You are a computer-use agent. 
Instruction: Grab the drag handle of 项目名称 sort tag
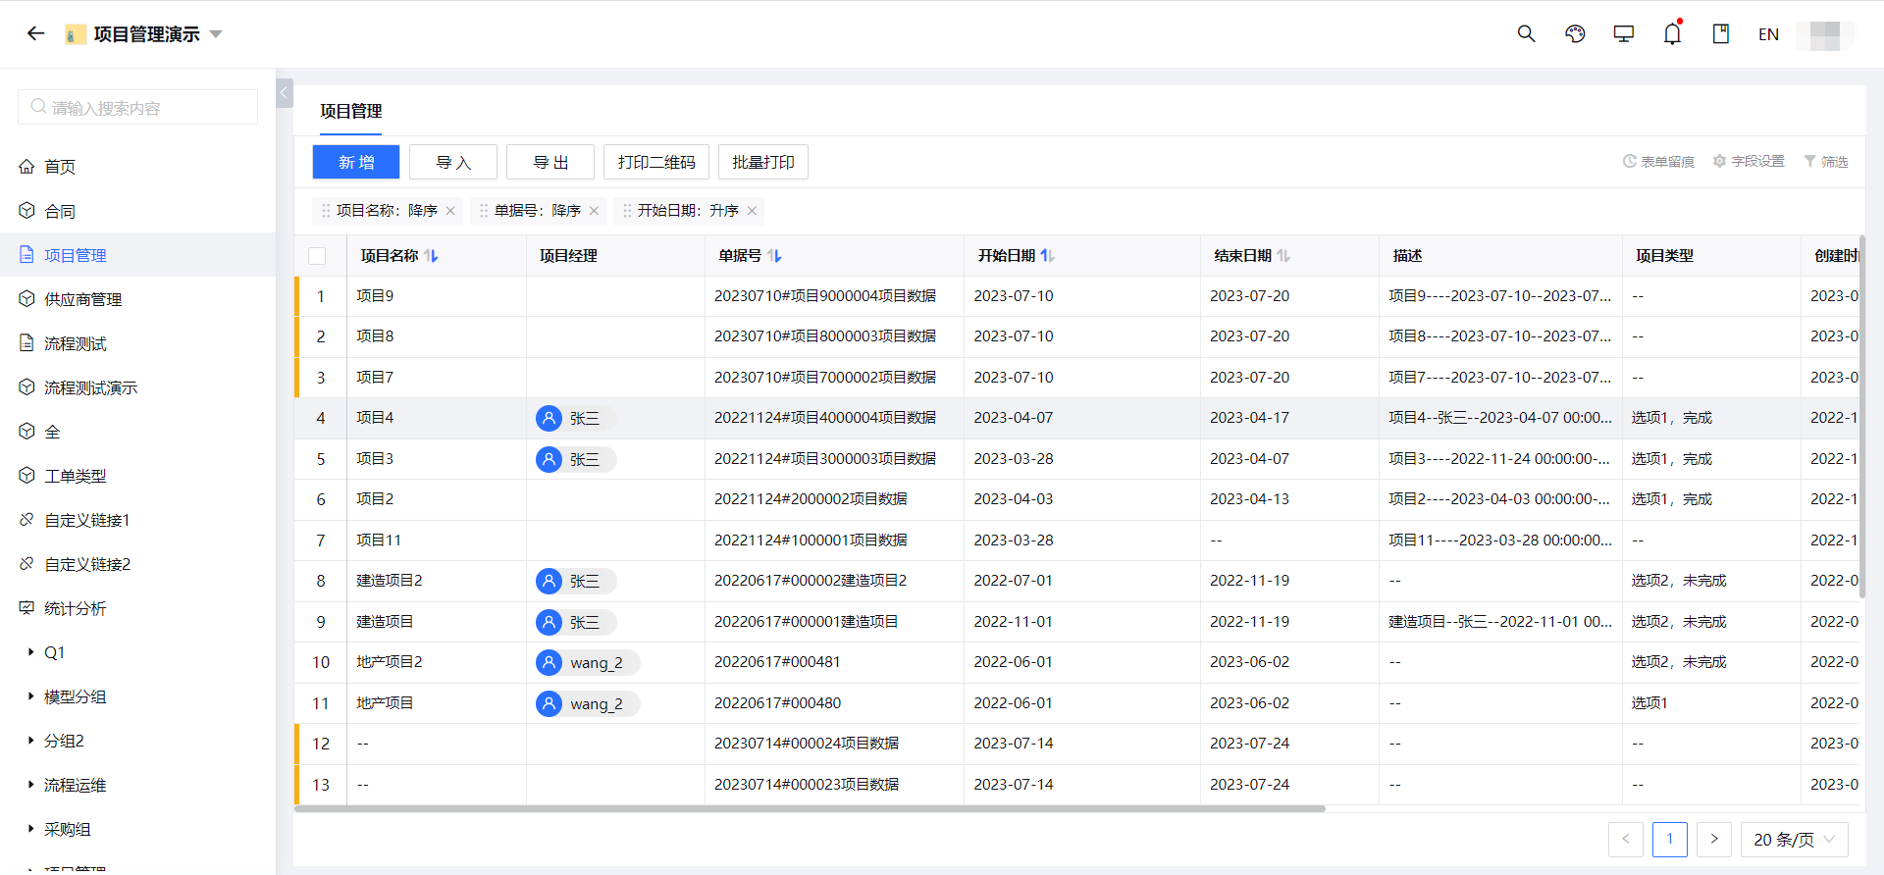(326, 211)
